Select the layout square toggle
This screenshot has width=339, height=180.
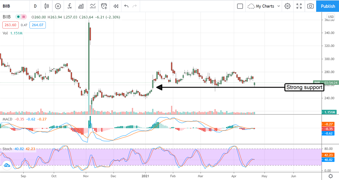pos(240,6)
